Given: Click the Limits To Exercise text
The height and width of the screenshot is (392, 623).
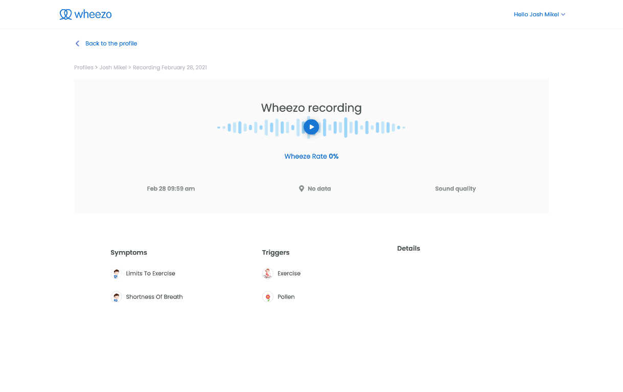Looking at the screenshot, I should 151,274.
